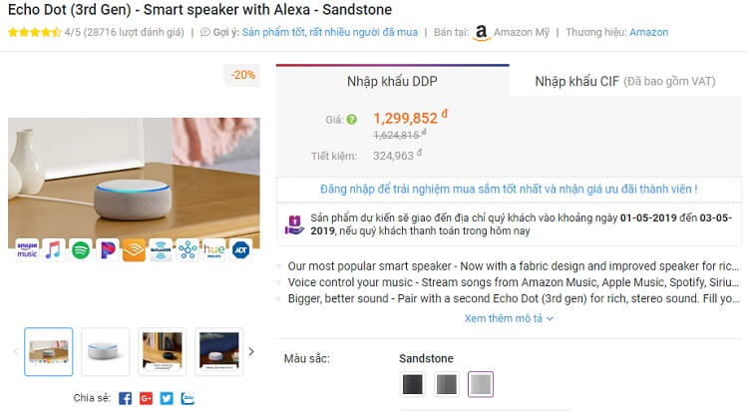Select the Sandstone color swatch
Image resolution: width=748 pixels, height=412 pixels.
(481, 384)
